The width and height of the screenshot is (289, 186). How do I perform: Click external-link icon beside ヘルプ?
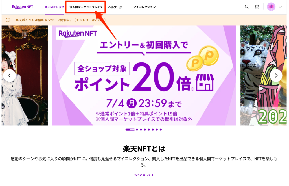121,7
